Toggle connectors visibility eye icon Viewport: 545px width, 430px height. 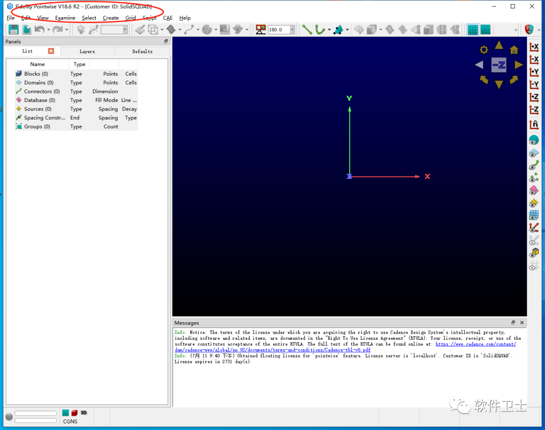point(534,165)
